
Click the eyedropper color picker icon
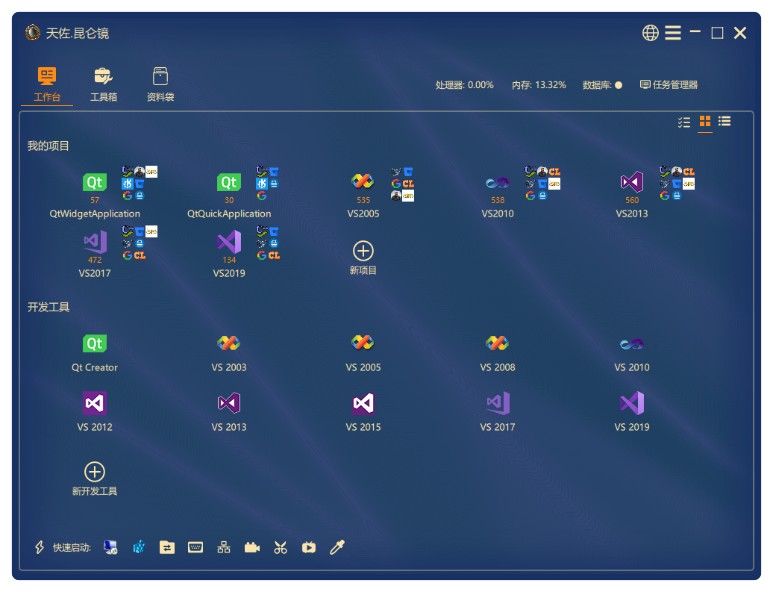point(337,547)
